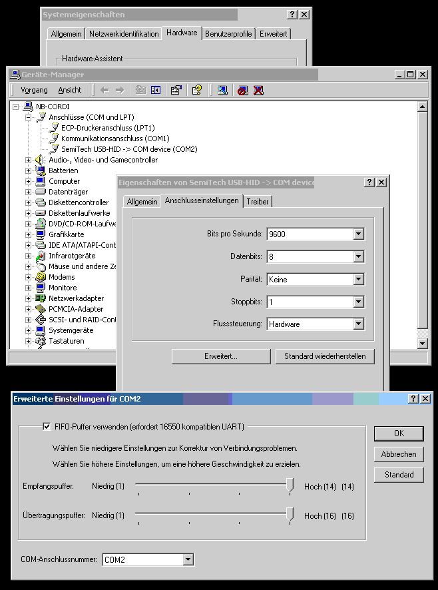Viewport: 438px width, 590px height.
Task: Click the help question mark in COM2 dialog
Action: [x=413, y=398]
